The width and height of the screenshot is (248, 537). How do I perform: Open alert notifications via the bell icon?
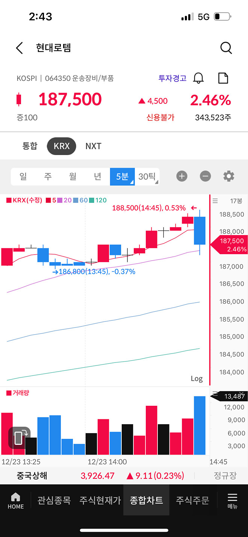[199, 78]
